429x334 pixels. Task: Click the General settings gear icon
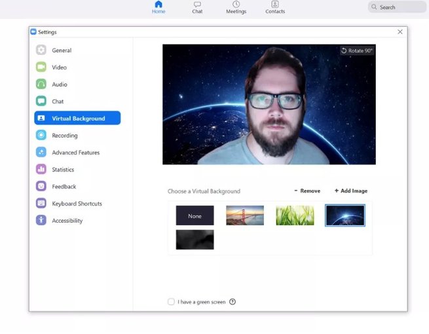41,50
